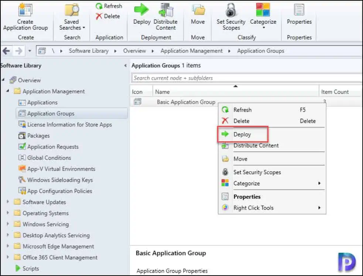363x276 pixels.
Task: Select Basic Application Group row
Action: click(x=246, y=102)
